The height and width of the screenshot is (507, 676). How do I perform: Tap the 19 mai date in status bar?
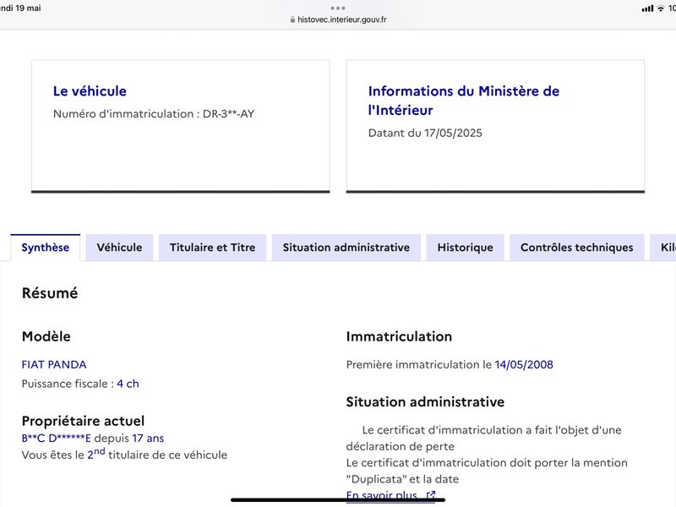pyautogui.click(x=28, y=8)
